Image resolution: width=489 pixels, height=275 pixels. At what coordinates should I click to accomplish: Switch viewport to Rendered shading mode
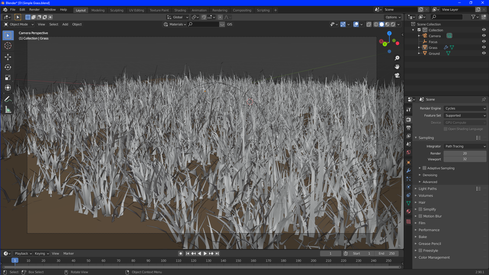click(393, 24)
